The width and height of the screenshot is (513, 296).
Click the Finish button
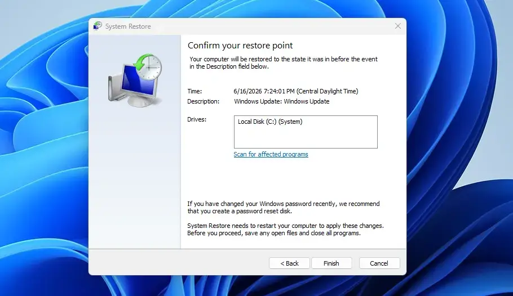[331, 263]
